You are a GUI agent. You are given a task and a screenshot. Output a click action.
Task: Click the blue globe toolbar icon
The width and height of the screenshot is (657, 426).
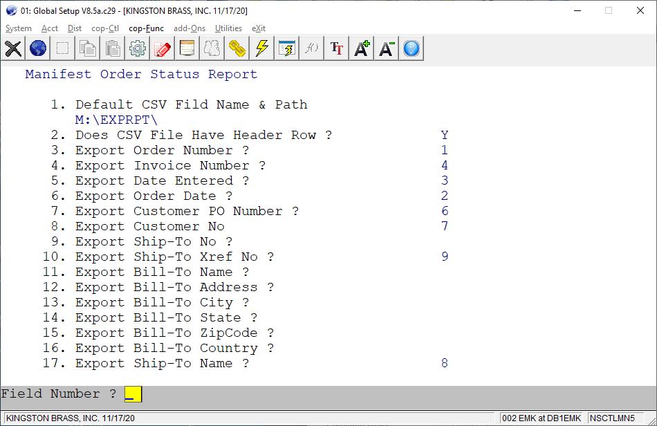coord(38,48)
